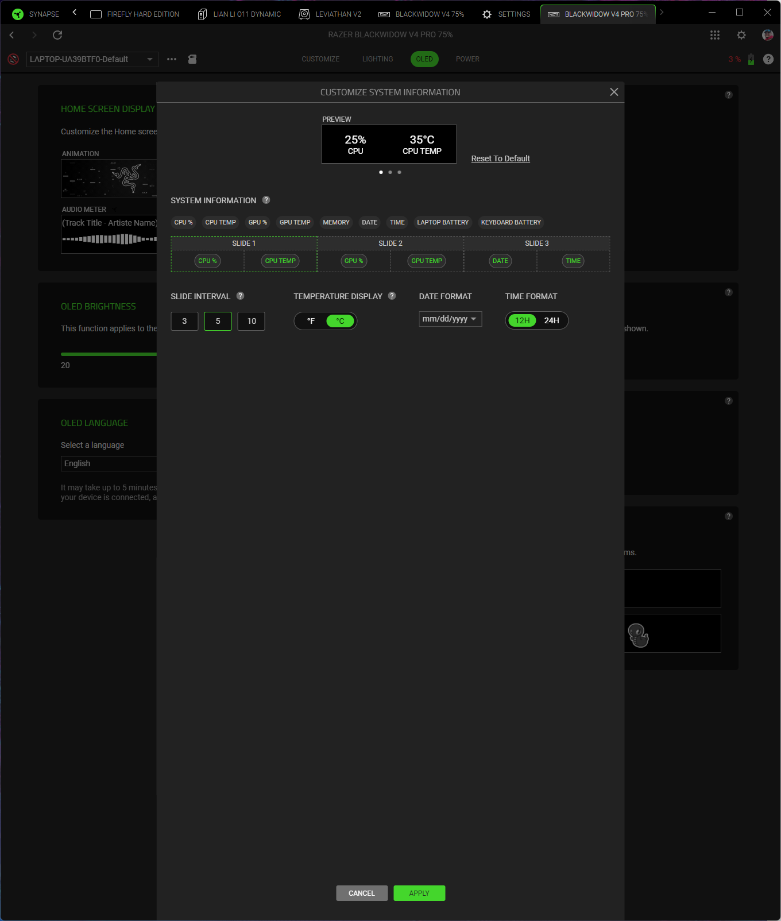Switch to BlackWidow V4 75% tab

pos(421,14)
